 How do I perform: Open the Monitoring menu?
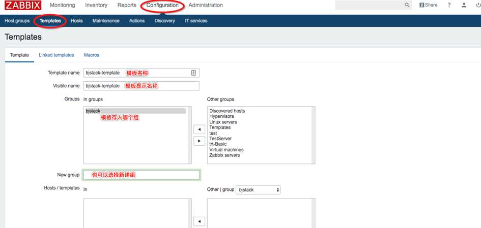pyautogui.click(x=62, y=5)
